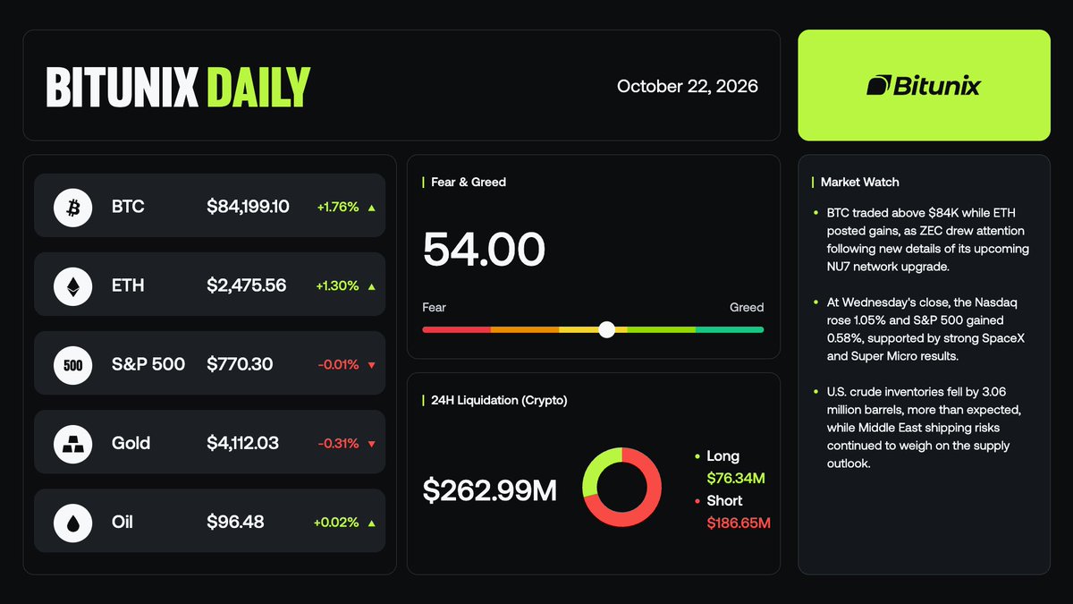Click the Fear & Greed slider knob

pos(606,329)
